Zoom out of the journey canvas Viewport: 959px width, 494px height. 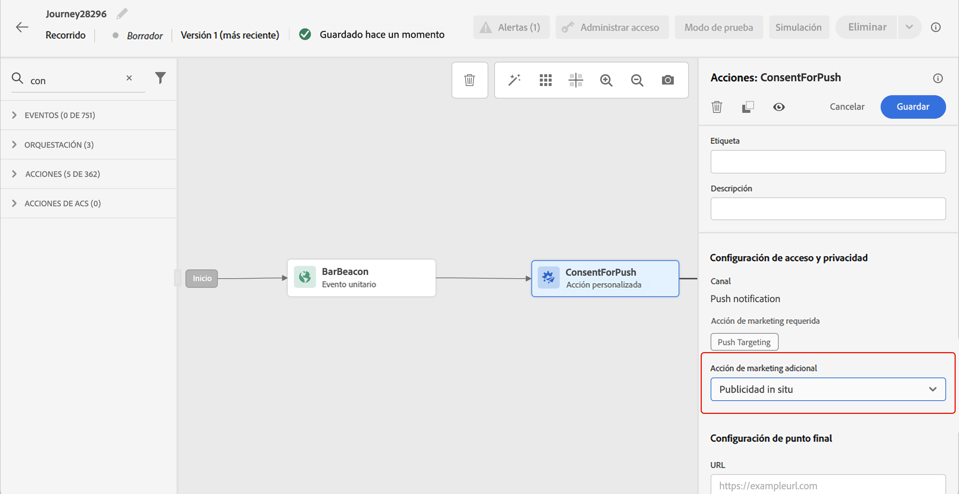pyautogui.click(x=637, y=80)
